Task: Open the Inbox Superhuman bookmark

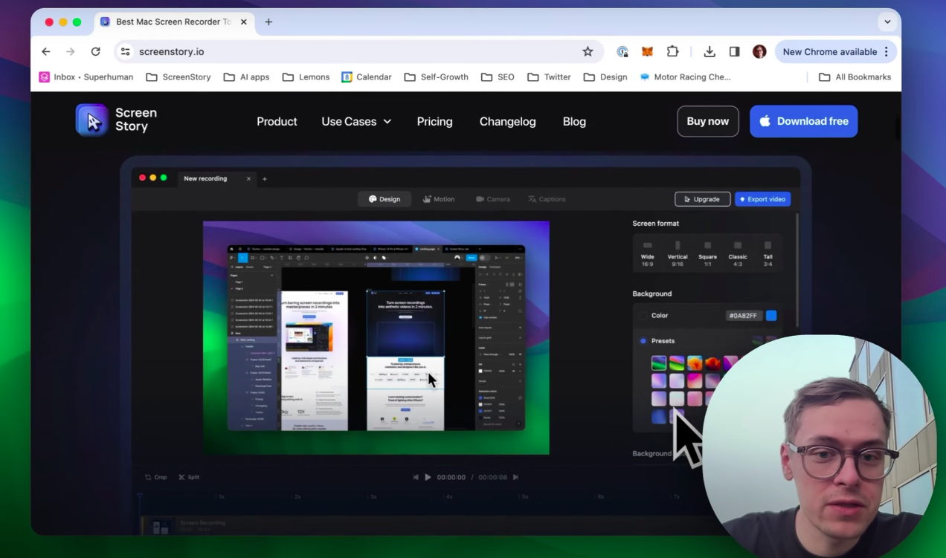Action: [x=86, y=77]
